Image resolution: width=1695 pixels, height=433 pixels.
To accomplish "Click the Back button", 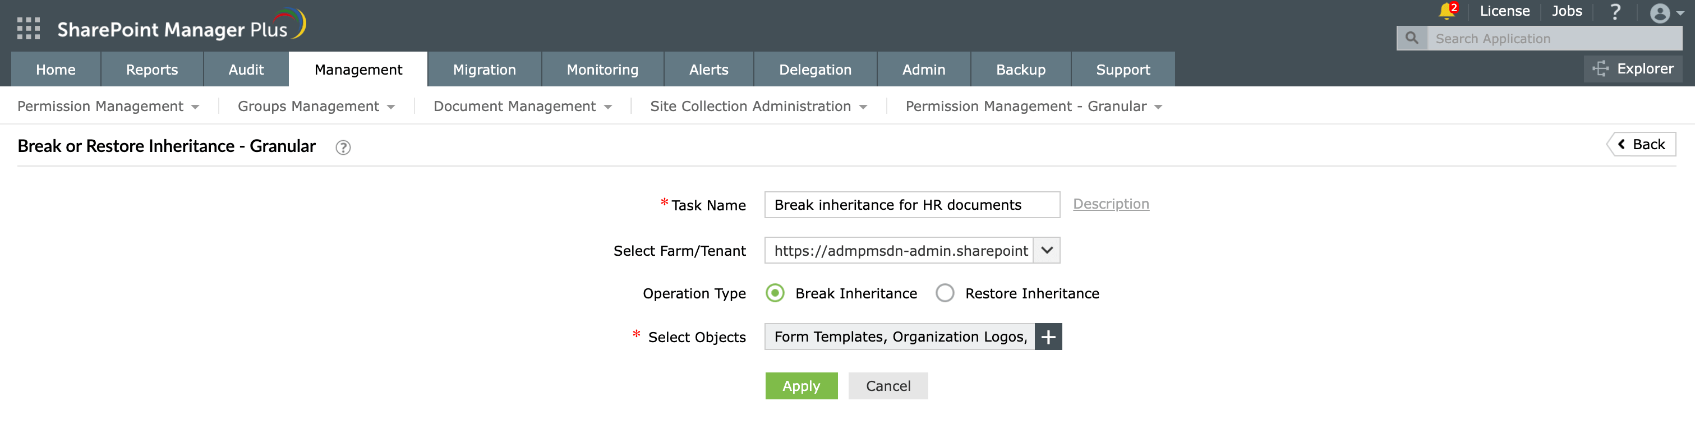I will coord(1642,145).
